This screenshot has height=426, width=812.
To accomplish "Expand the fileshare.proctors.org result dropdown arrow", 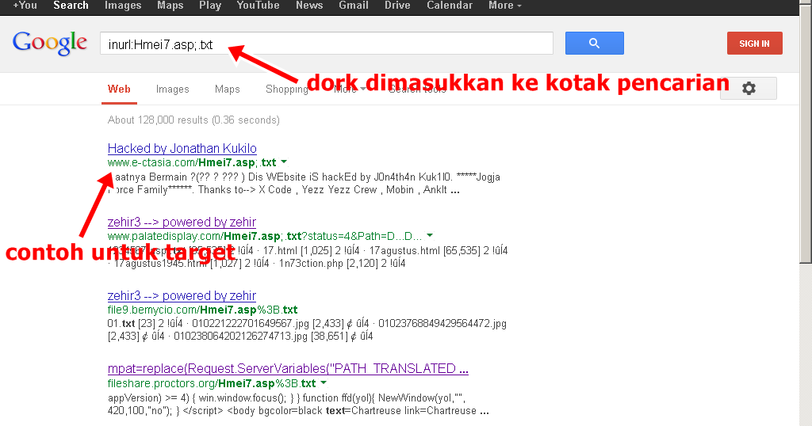I will pyautogui.click(x=324, y=383).
